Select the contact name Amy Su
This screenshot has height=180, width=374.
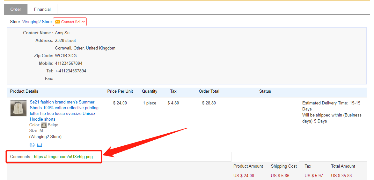pos(62,33)
